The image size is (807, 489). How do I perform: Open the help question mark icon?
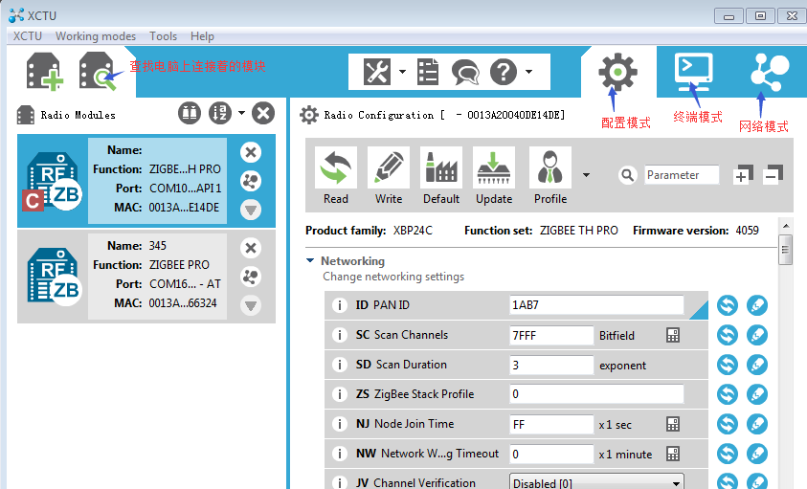(504, 72)
